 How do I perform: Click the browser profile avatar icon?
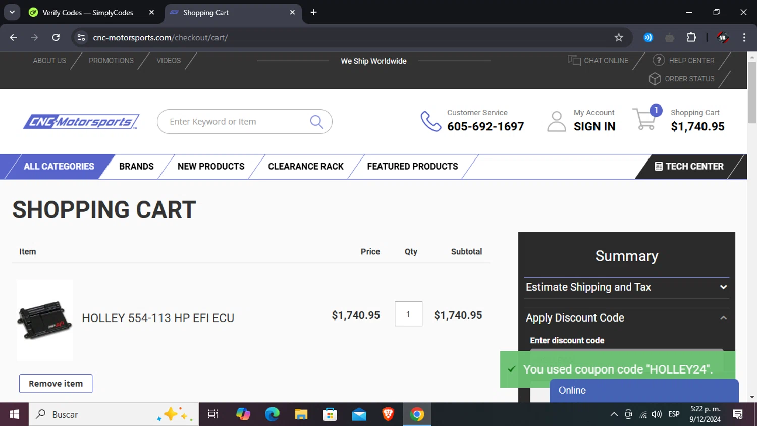click(723, 37)
